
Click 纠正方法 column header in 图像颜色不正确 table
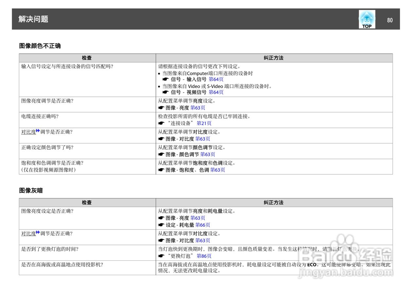[x=274, y=58]
